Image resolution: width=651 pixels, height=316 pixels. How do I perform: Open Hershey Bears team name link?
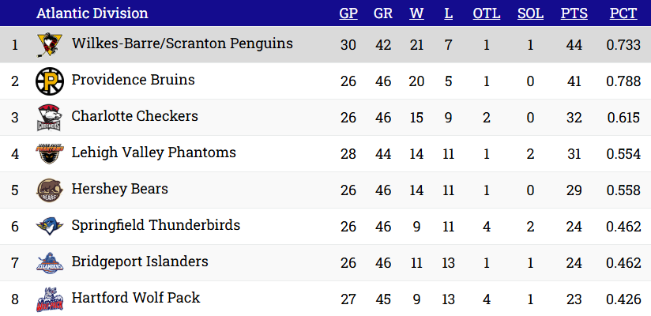(x=119, y=189)
